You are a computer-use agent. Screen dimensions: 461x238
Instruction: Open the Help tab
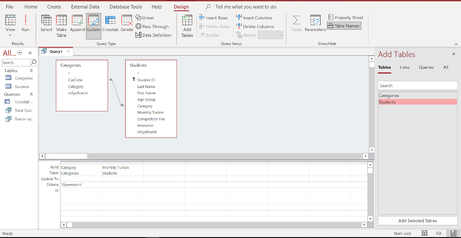click(x=157, y=7)
